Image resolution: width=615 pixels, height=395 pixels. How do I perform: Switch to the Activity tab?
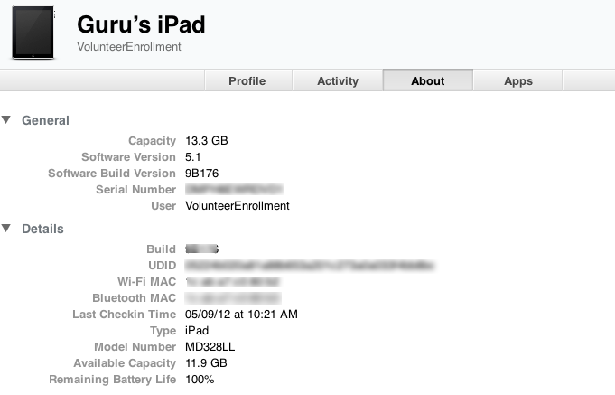(338, 80)
